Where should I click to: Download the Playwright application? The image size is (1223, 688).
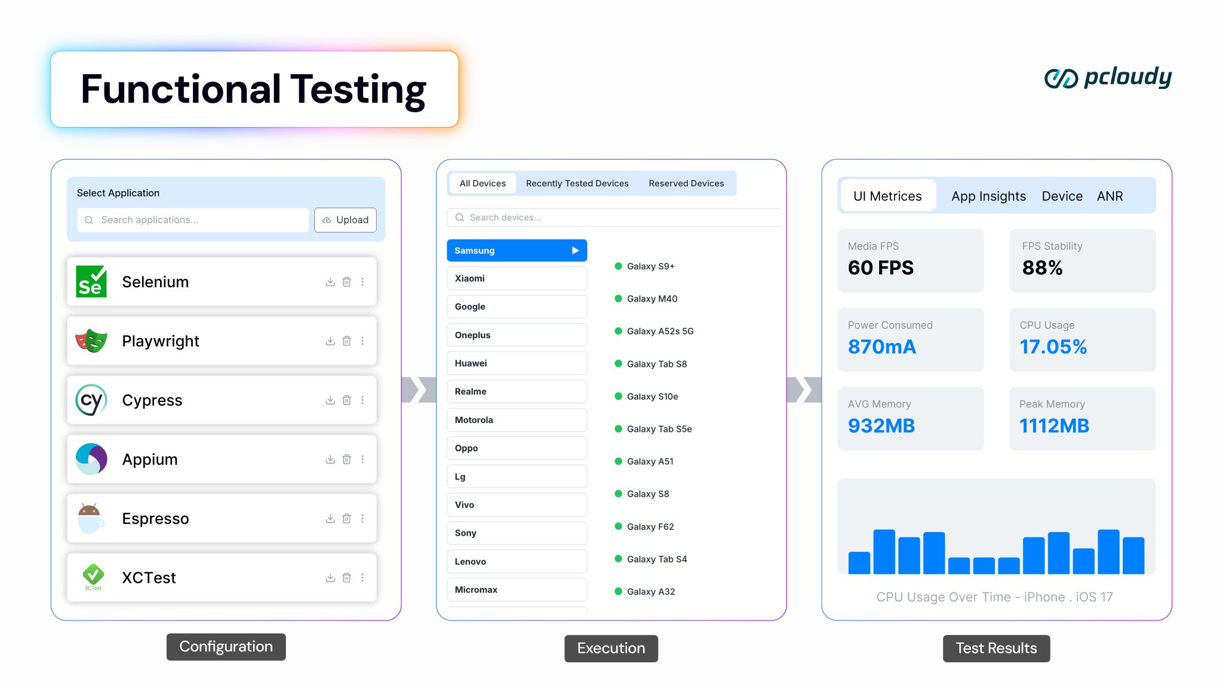pyautogui.click(x=330, y=341)
